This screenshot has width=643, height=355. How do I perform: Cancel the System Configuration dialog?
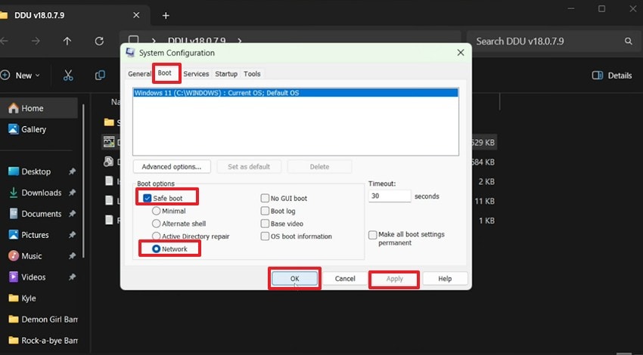coord(345,279)
